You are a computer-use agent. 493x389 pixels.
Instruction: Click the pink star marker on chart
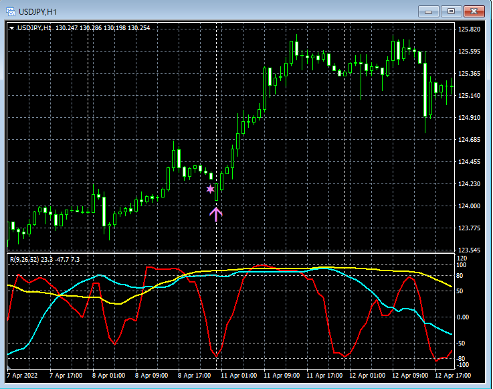coord(210,189)
